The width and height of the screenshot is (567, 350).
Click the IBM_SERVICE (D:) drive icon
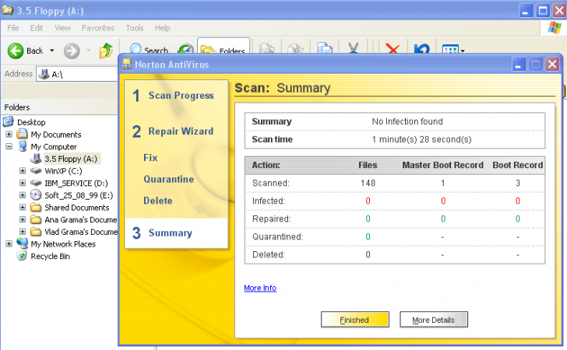click(36, 183)
